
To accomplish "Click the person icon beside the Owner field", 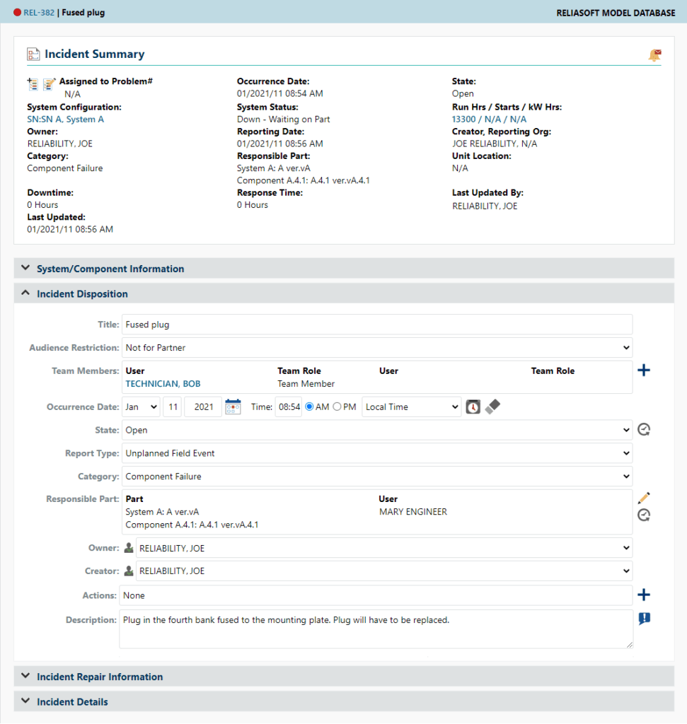I will pyautogui.click(x=129, y=547).
